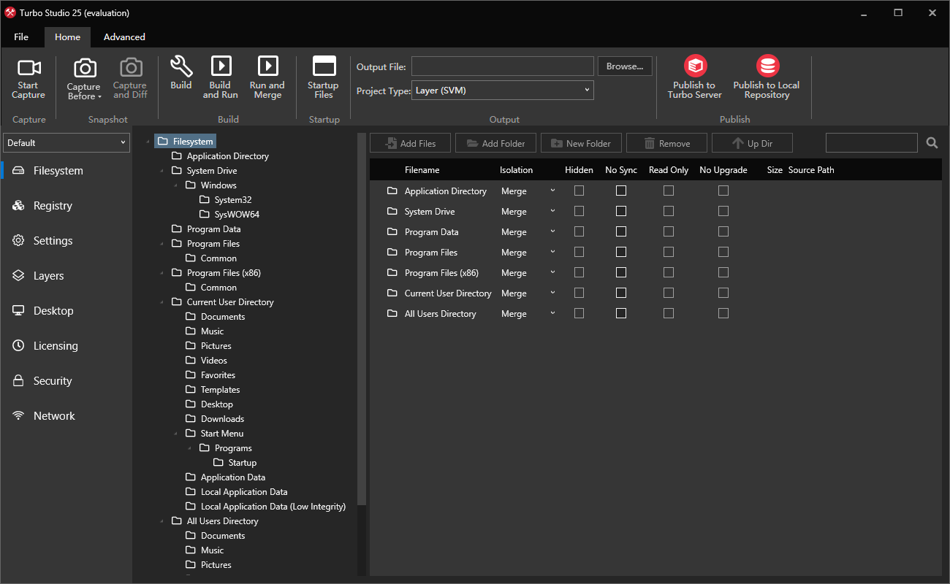The height and width of the screenshot is (584, 950).
Task: Launch Build and Run
Action: pyautogui.click(x=221, y=78)
